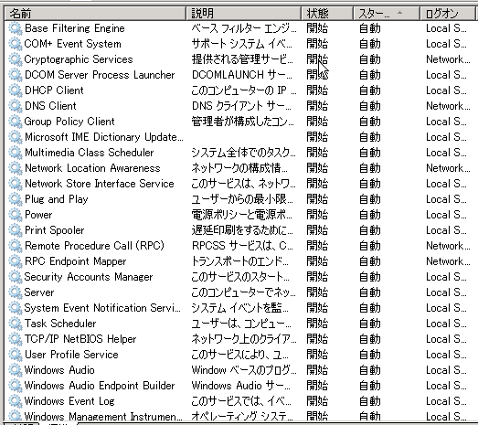Click the RPC Endpoint Mapper gear icon

(x=15, y=261)
